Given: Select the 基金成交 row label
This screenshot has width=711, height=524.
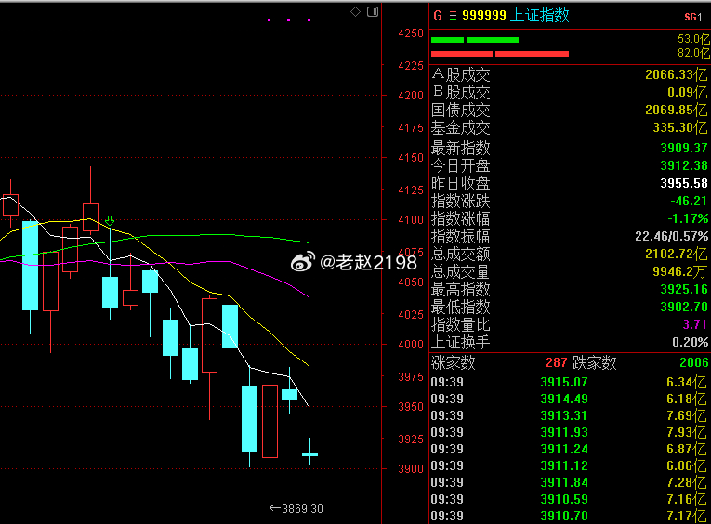Looking at the screenshot, I should pos(461,128).
